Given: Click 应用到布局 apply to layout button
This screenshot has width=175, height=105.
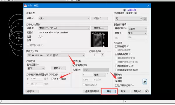Looking at the screenshot, I should 92,91.
